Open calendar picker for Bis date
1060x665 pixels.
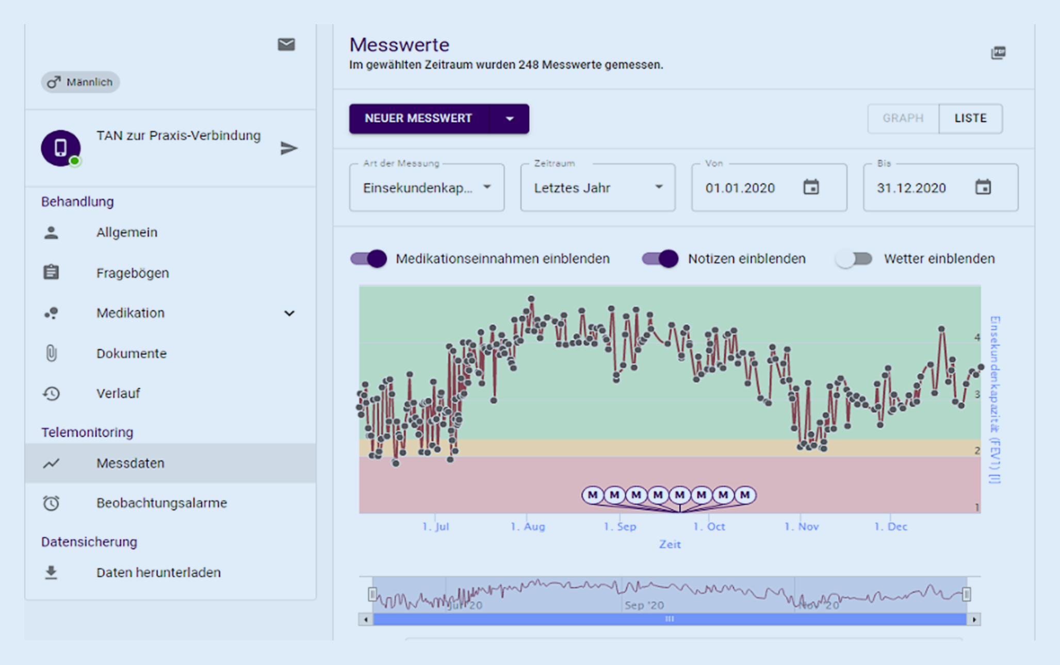point(983,187)
